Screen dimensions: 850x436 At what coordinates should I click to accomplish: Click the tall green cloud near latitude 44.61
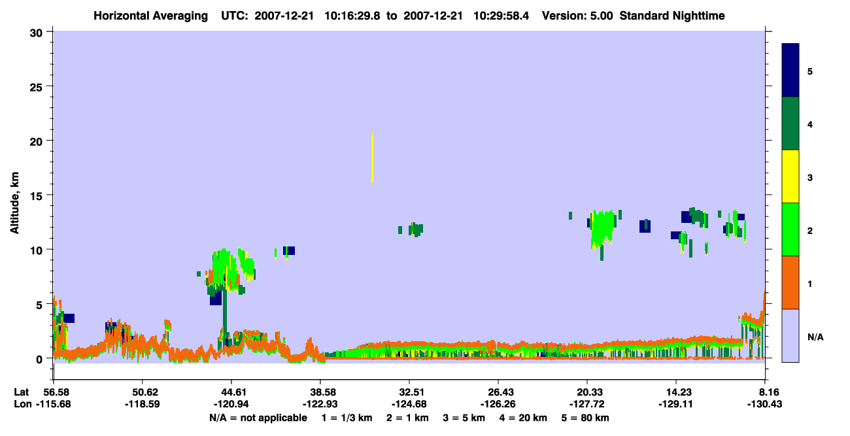224,271
